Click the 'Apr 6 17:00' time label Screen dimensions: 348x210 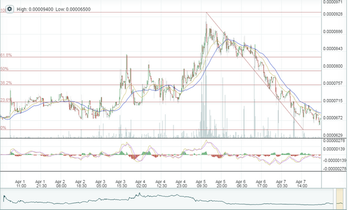click(x=261, y=183)
